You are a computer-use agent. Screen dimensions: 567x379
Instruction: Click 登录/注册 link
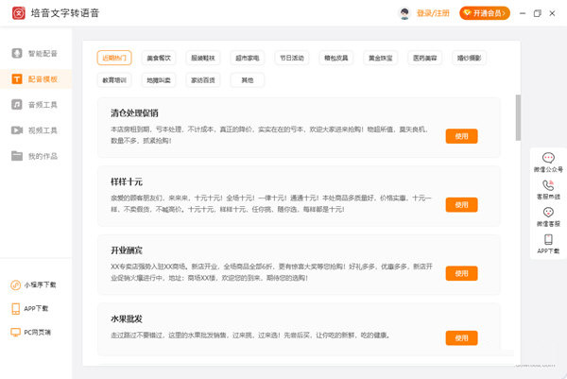(x=434, y=13)
